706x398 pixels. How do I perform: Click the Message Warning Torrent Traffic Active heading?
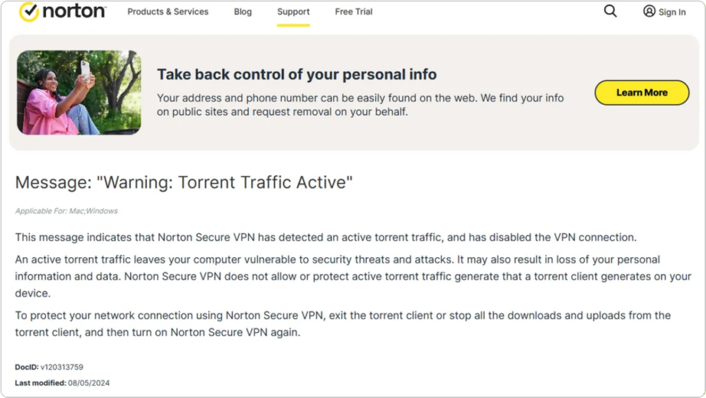click(x=183, y=182)
